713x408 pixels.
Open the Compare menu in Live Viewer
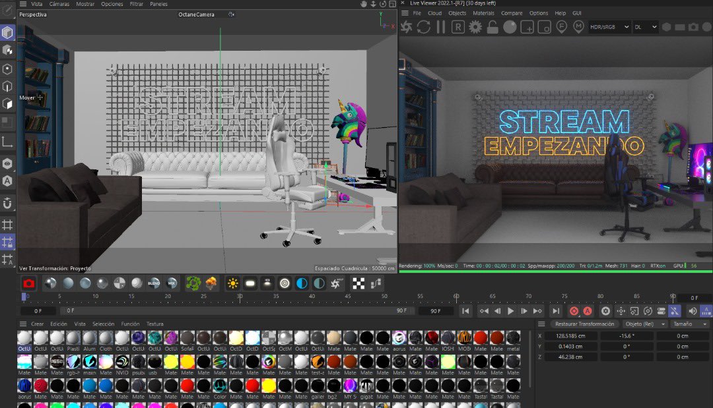click(512, 13)
